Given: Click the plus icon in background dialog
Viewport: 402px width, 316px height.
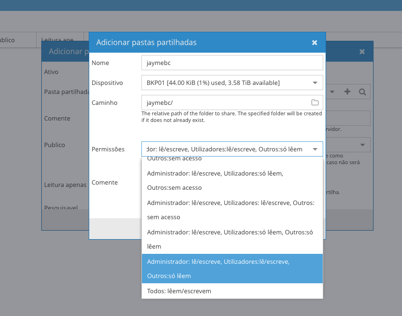Looking at the screenshot, I should 347,92.
